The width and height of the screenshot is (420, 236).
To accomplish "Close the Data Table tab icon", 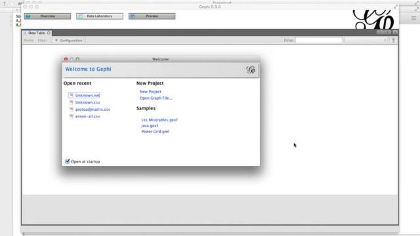I will point(49,33).
